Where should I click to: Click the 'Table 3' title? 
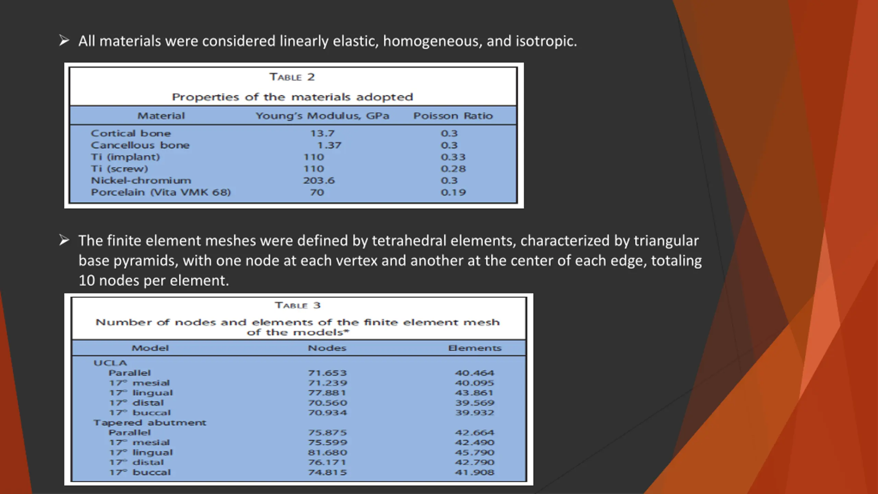pyautogui.click(x=297, y=305)
